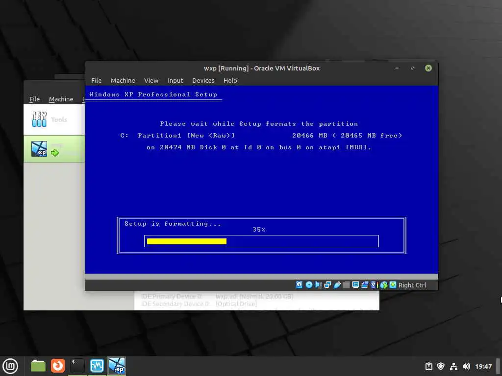This screenshot has height=376, width=502.
Task: Click the 'Windows XP Professional Setup' header
Action: [x=153, y=94]
